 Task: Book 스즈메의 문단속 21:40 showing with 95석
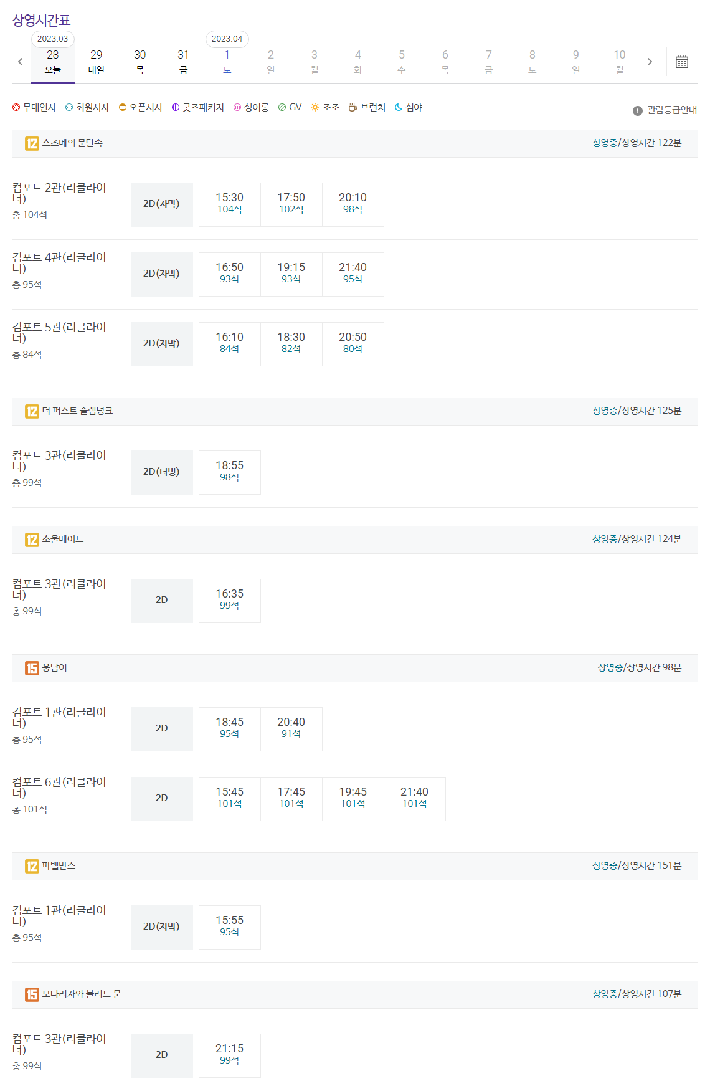(x=353, y=274)
